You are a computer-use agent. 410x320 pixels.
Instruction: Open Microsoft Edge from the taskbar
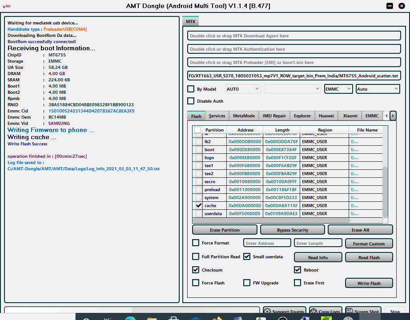click(x=130, y=318)
